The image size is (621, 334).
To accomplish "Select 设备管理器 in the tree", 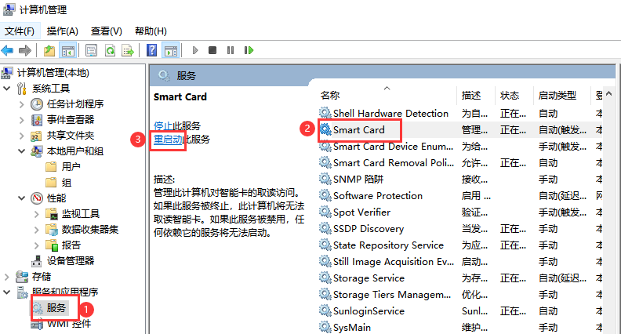I will pos(71,261).
